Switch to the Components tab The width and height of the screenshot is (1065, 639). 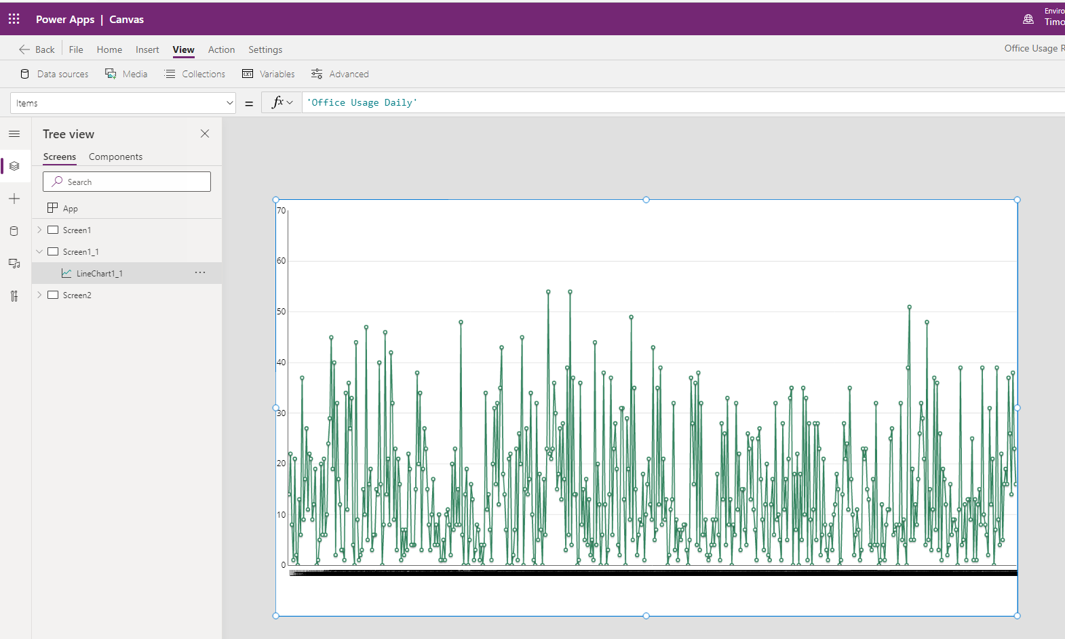pyautogui.click(x=115, y=157)
